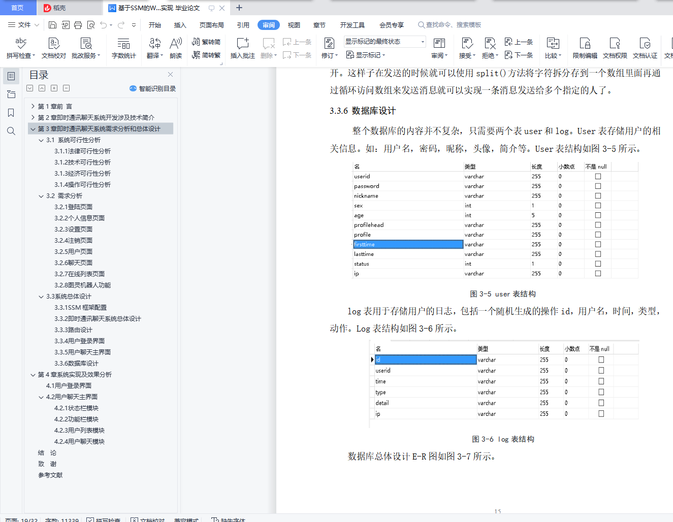Show the 目录 outline sidebar panel
The image size is (673, 522).
tap(11, 76)
